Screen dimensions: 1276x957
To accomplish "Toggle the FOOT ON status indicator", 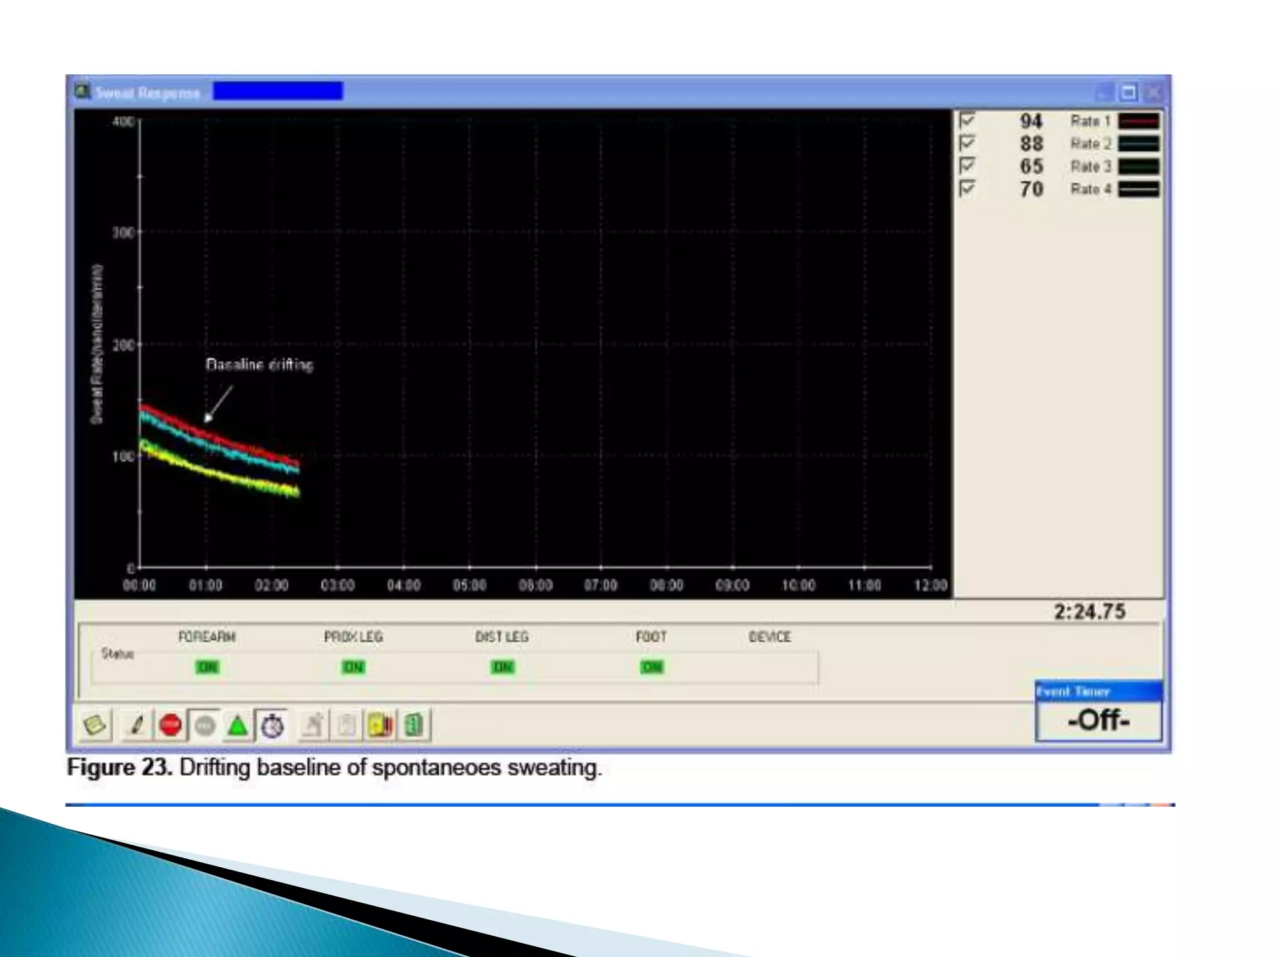I will click(652, 667).
